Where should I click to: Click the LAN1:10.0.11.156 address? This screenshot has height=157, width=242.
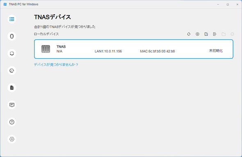(108, 51)
